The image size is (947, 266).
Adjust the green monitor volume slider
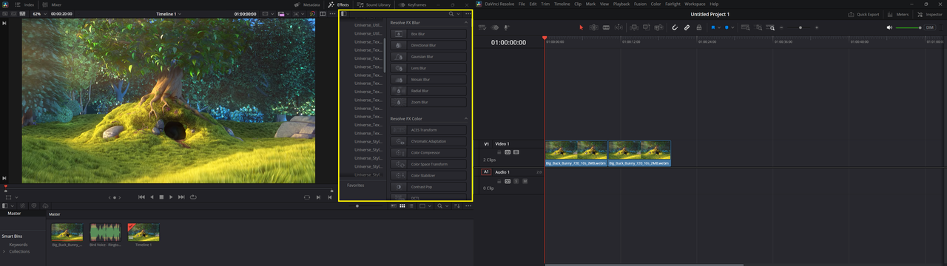tap(909, 27)
